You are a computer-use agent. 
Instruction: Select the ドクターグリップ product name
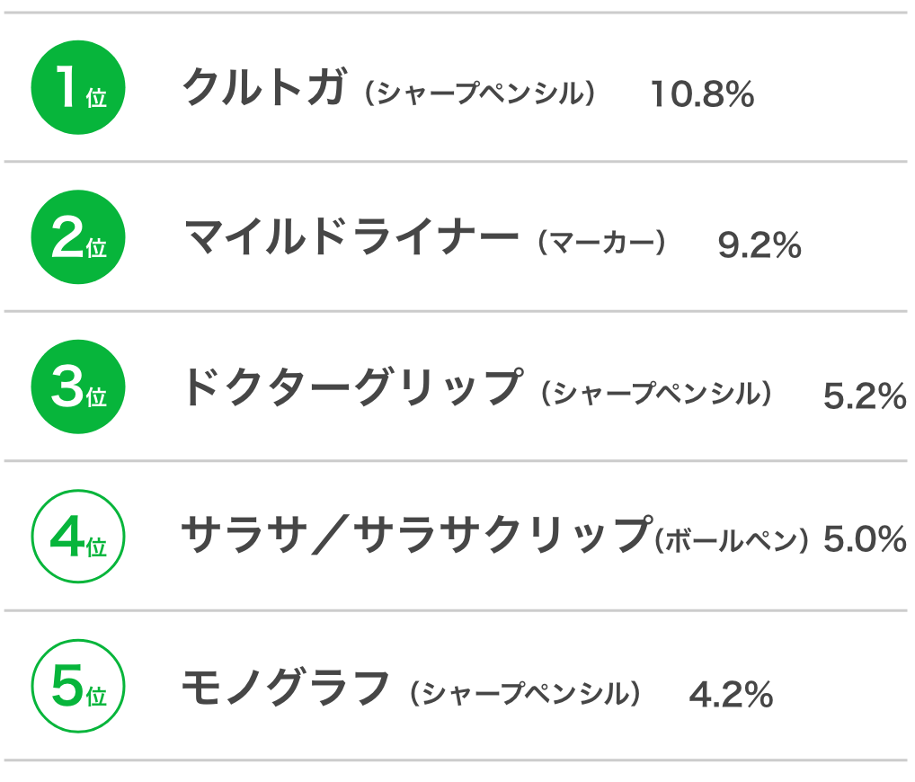click(x=353, y=387)
